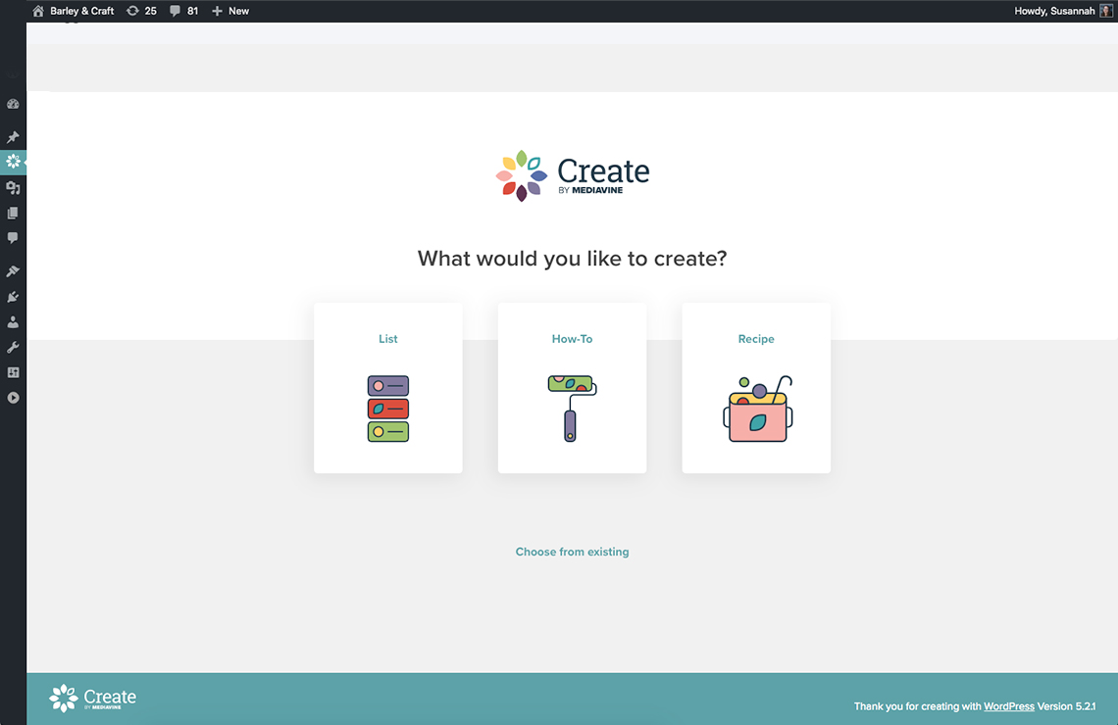Click the How-To paint roller illustration
Screen dimensions: 1118x725
pos(572,409)
